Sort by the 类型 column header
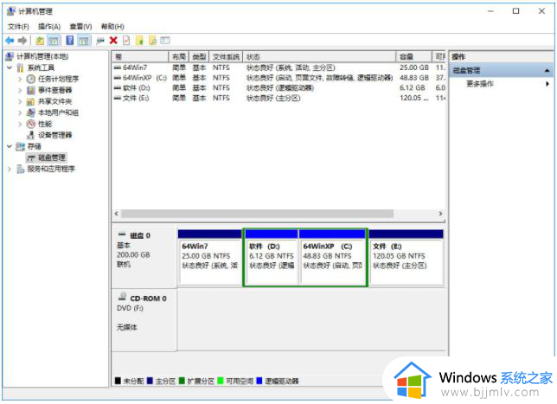Image resolution: width=557 pixels, height=404 pixels. point(199,57)
